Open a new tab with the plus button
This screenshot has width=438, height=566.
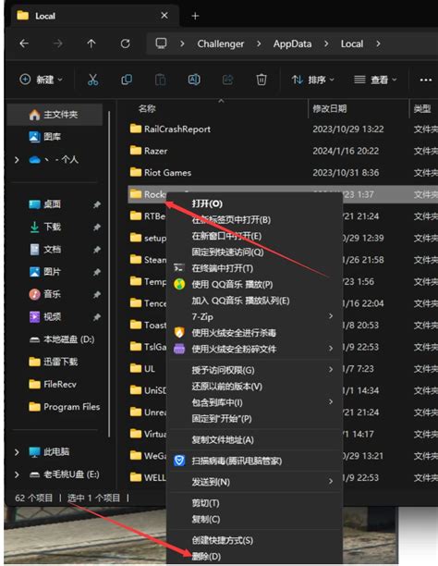tap(195, 16)
